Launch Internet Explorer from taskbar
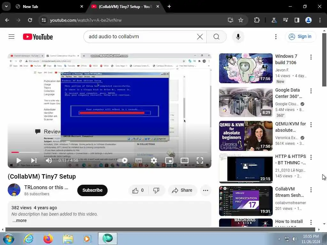 28,239
